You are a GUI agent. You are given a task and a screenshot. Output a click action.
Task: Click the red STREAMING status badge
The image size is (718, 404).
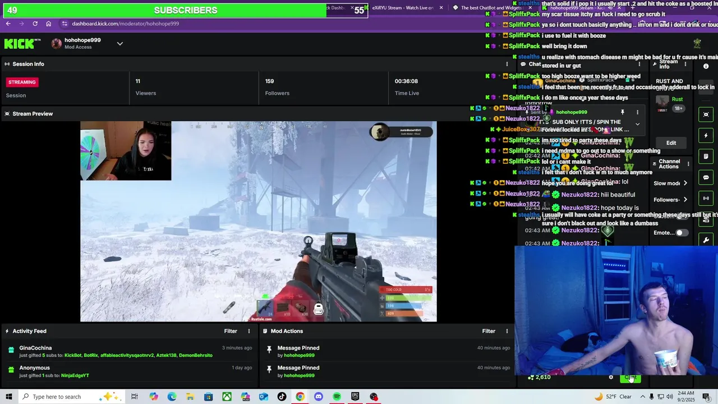point(22,82)
